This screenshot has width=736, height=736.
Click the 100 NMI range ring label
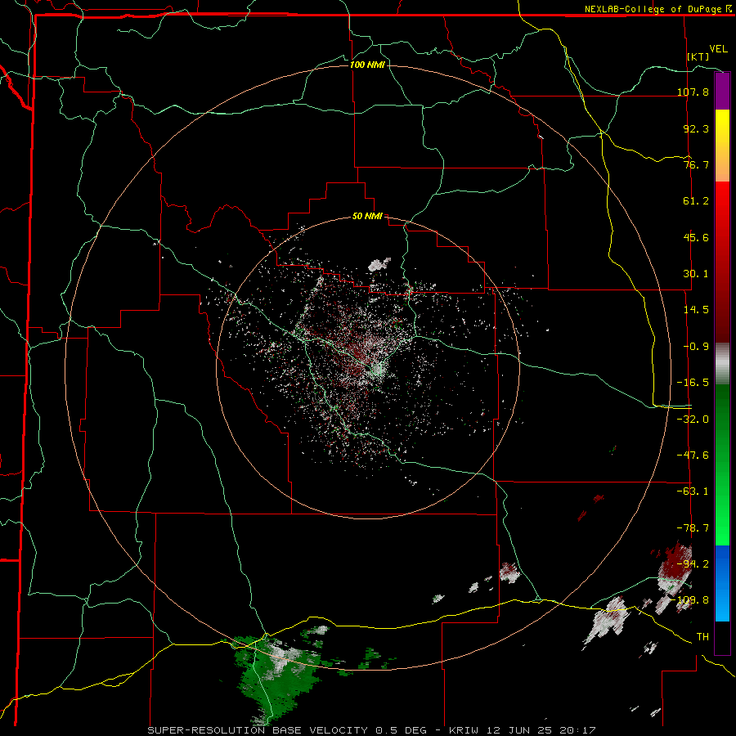point(367,65)
